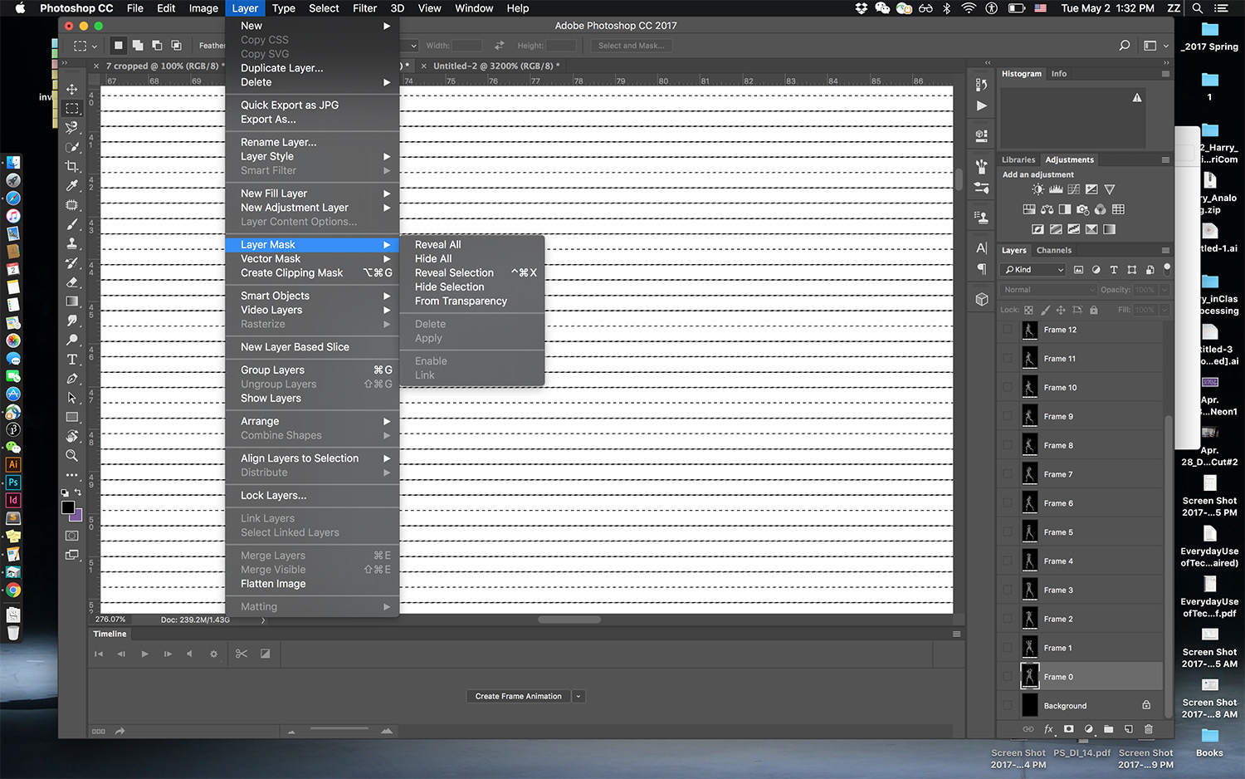
Task: Click the Create Frame Animation button
Action: click(518, 696)
